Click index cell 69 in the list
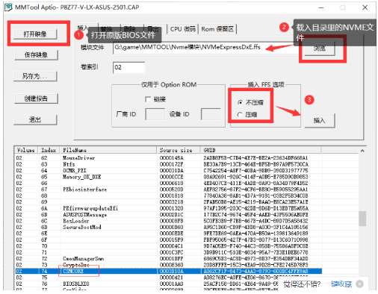 (44, 202)
